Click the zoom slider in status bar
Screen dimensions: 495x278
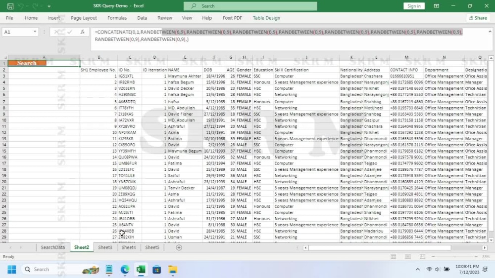(x=454, y=257)
